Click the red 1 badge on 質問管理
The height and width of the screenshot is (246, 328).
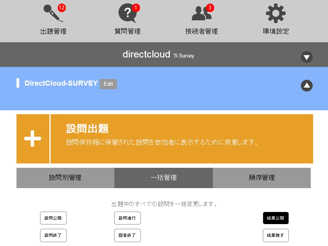pos(136,8)
